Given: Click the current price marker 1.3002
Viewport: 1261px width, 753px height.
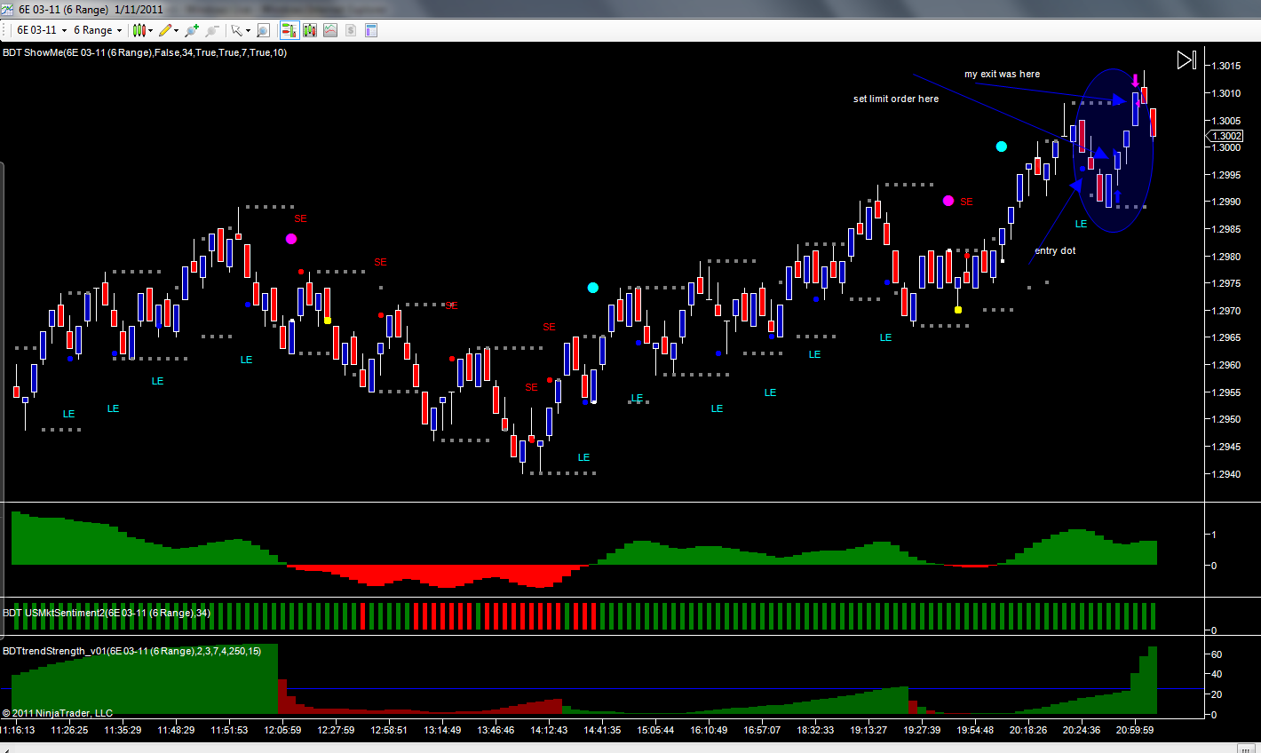Looking at the screenshot, I should pyautogui.click(x=1225, y=136).
